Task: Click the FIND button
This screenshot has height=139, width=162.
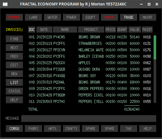Action: click(14, 39)
